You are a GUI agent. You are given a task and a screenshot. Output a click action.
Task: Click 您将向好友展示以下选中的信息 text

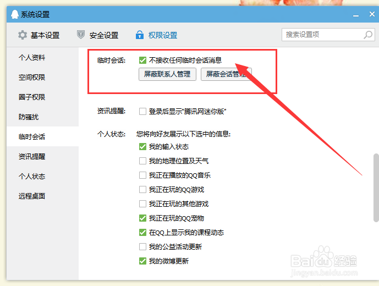pyautogui.click(x=184, y=134)
